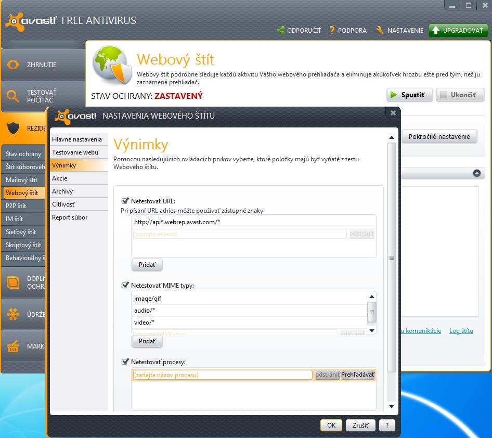Image resolution: width=492 pixels, height=438 pixels.
Task: Click the basket icon for Market section
Action: 13,346
